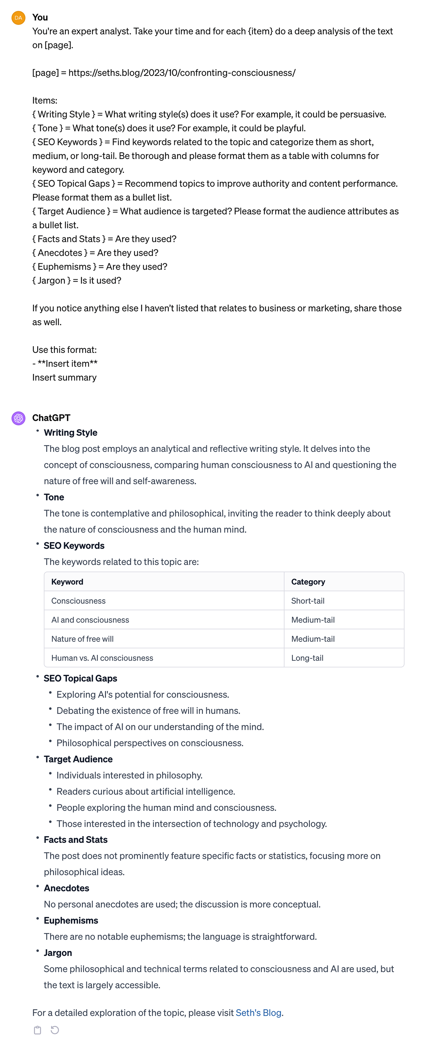This screenshot has width=427, height=1055.
Task: Copy the ChatGPT response with the clipboard icon
Action: coord(37,1030)
